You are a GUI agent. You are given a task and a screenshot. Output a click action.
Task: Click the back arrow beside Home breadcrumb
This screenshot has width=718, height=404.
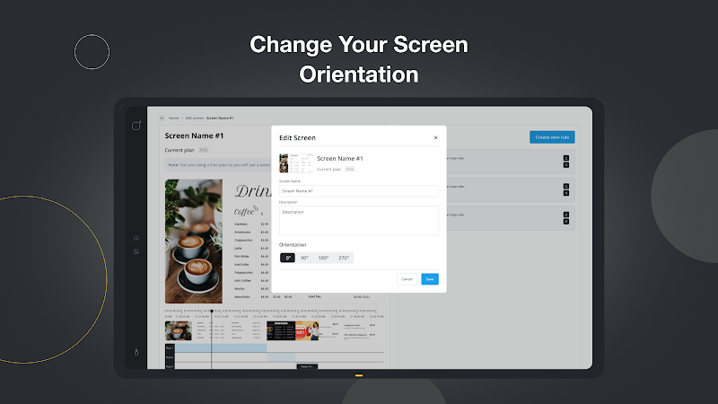tap(162, 118)
